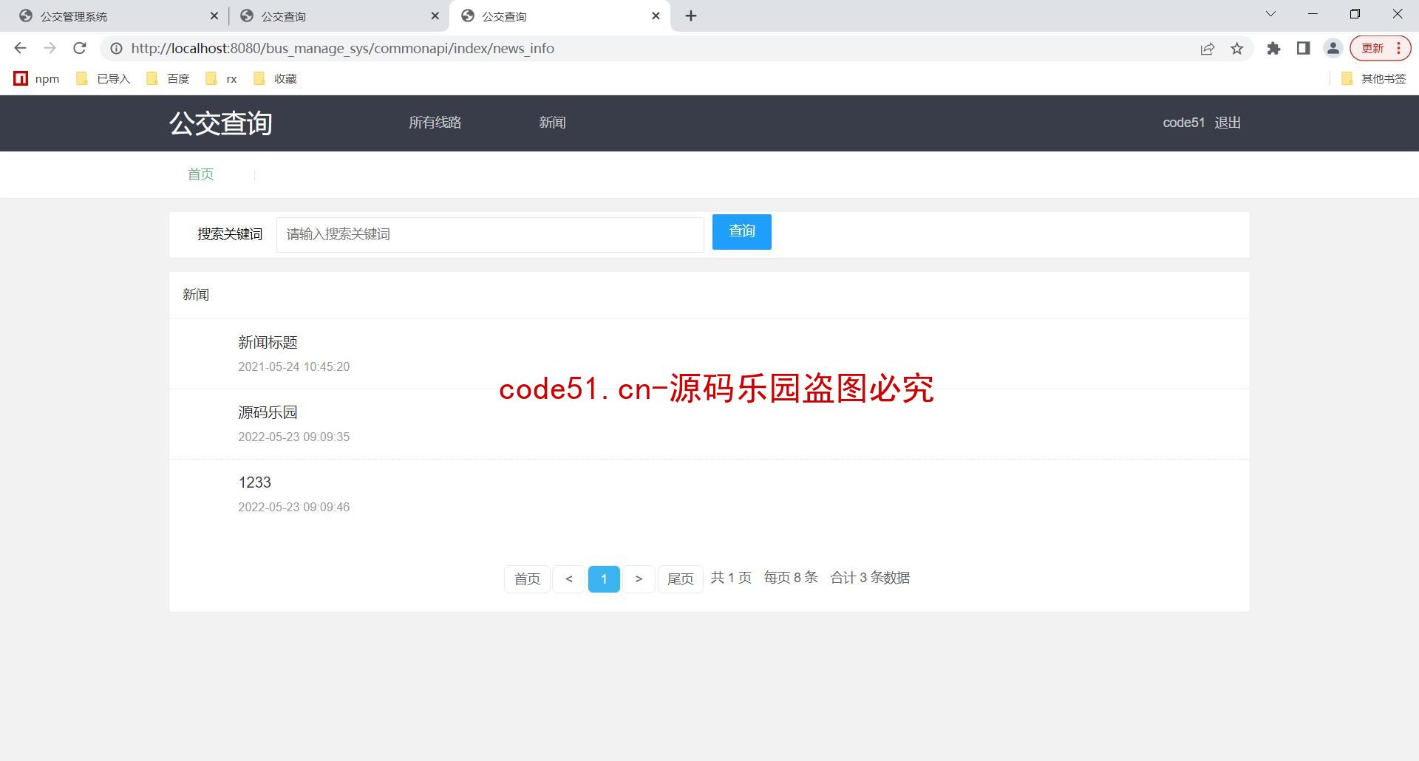Screen dimensions: 1419x761
Task: Open the 源码乐园 news item
Action: point(268,412)
